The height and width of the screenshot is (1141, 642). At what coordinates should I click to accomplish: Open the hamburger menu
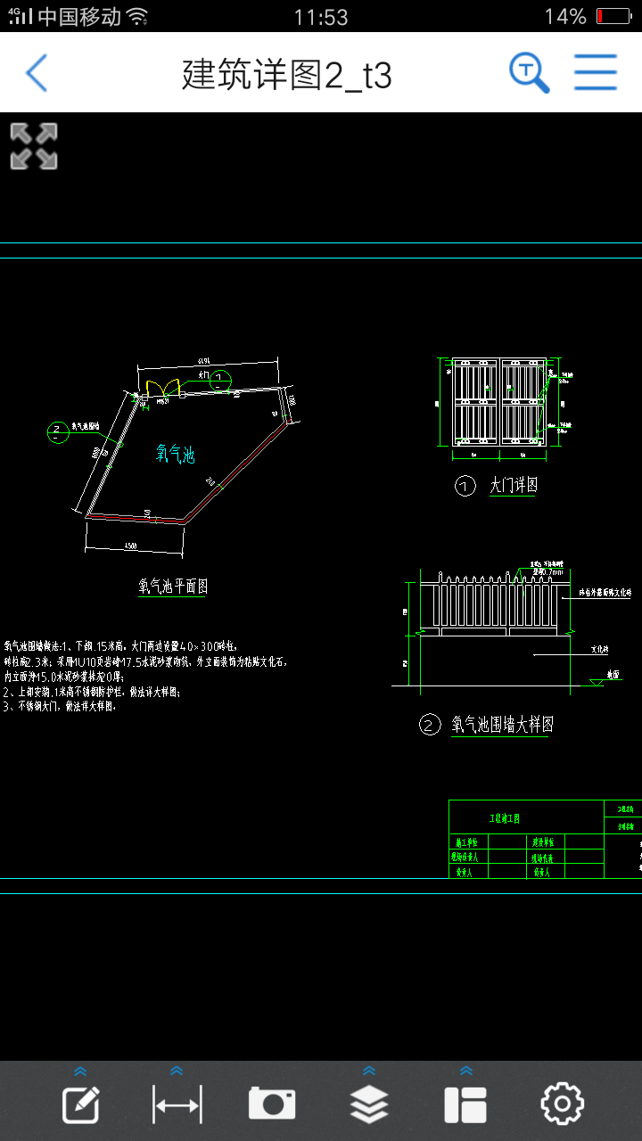pos(596,72)
